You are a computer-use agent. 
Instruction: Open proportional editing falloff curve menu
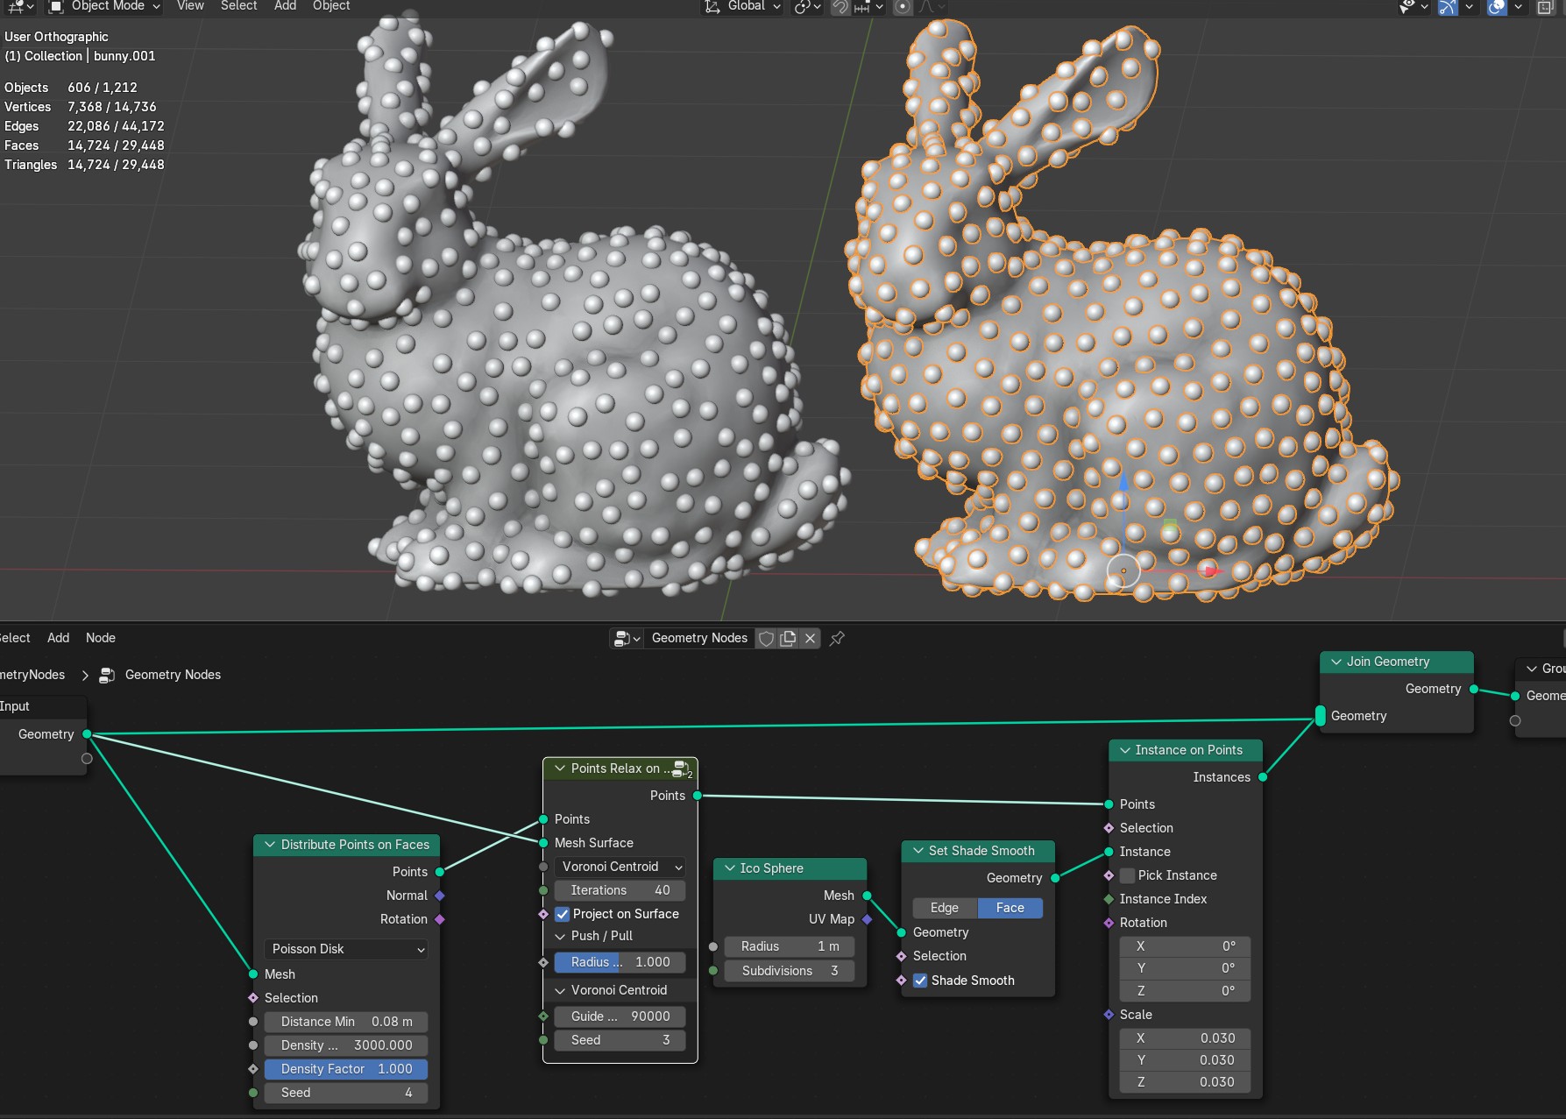pyautogui.click(x=931, y=6)
